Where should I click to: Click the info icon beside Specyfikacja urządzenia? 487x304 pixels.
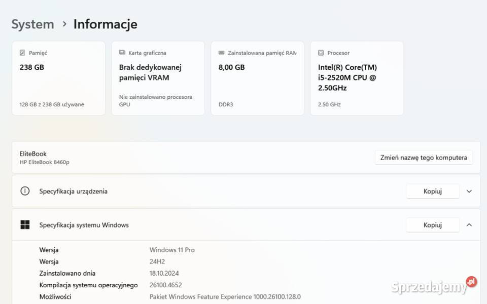pos(25,191)
